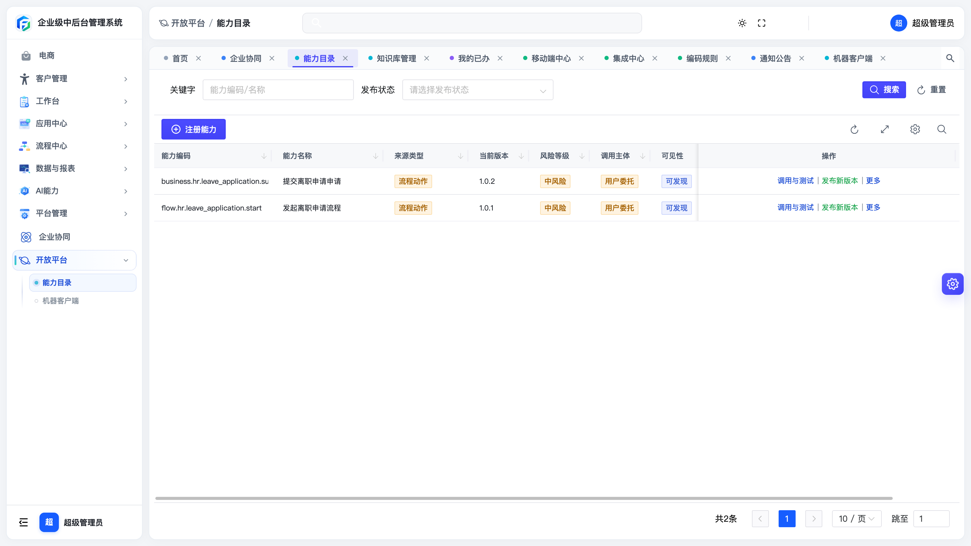Switch to 编码规则 tab
This screenshot has width=971, height=546.
pos(702,59)
